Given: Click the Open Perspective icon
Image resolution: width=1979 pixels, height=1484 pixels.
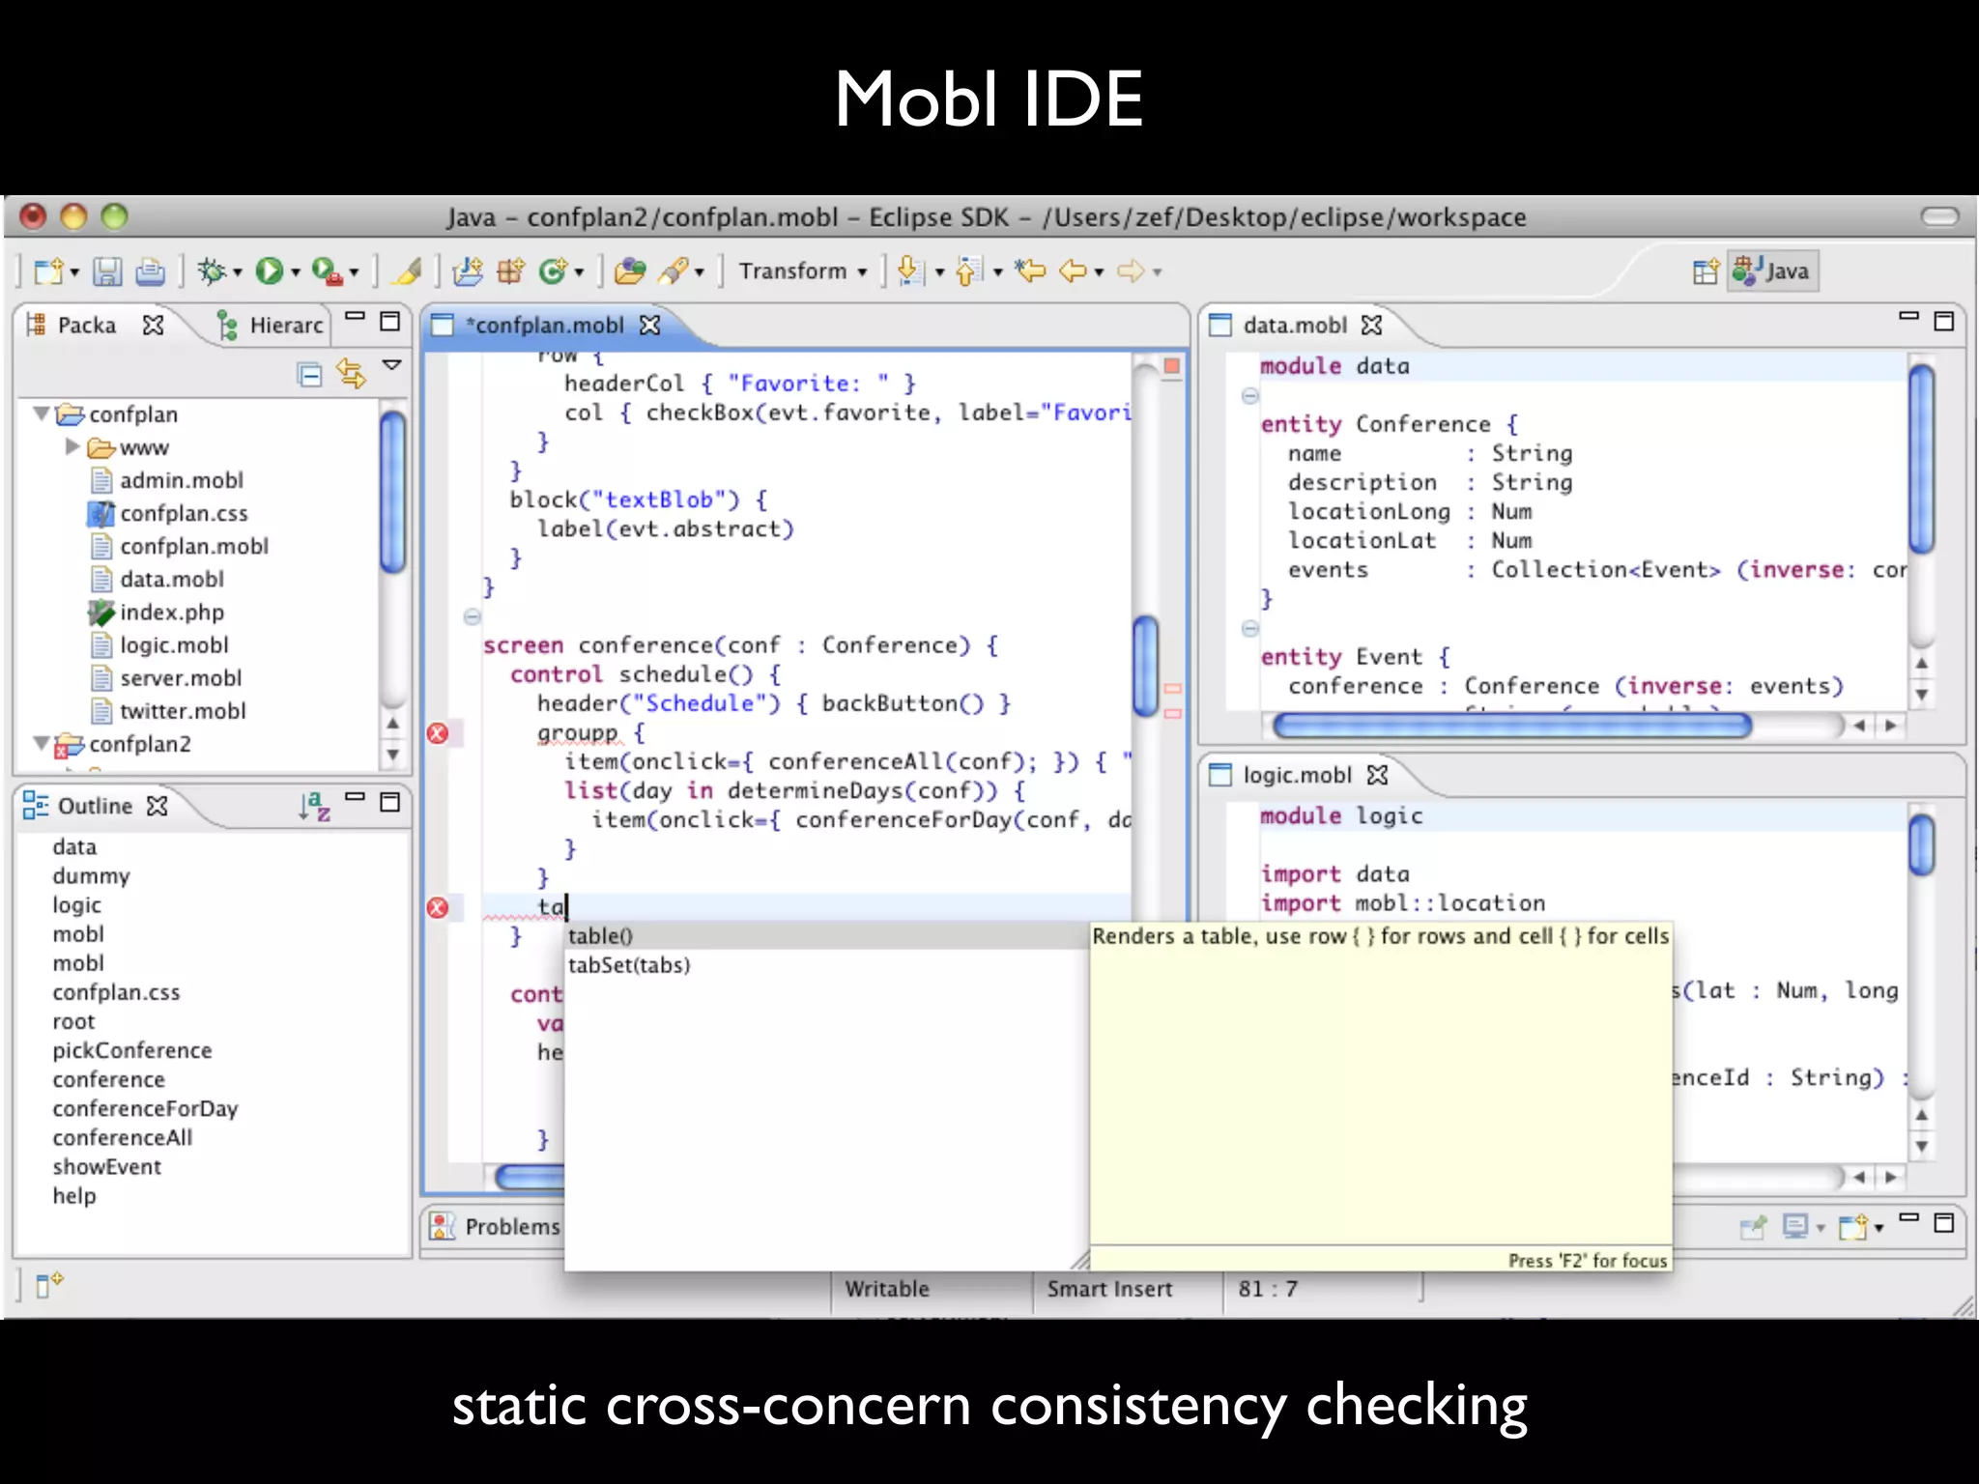Looking at the screenshot, I should pyautogui.click(x=1707, y=271).
